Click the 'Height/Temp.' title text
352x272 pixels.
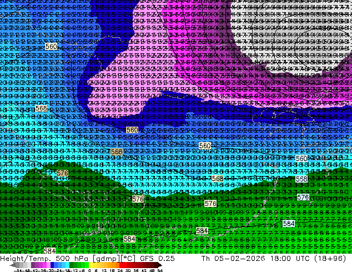click(x=26, y=259)
